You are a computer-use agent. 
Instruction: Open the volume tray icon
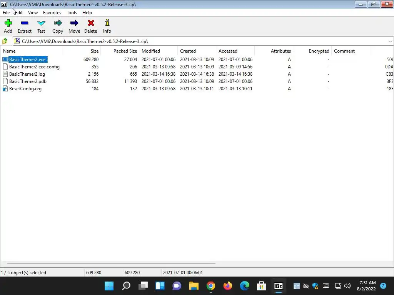coord(347,286)
